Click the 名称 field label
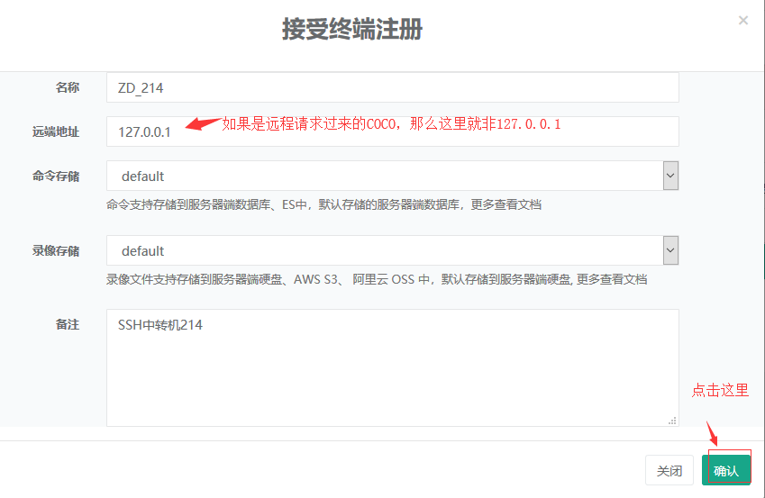The image size is (765, 498). [x=68, y=87]
